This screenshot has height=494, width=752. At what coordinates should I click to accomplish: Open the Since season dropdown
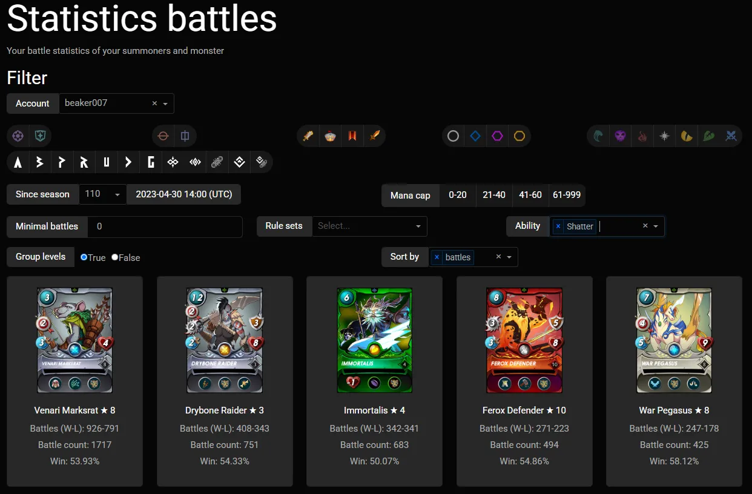tap(103, 194)
